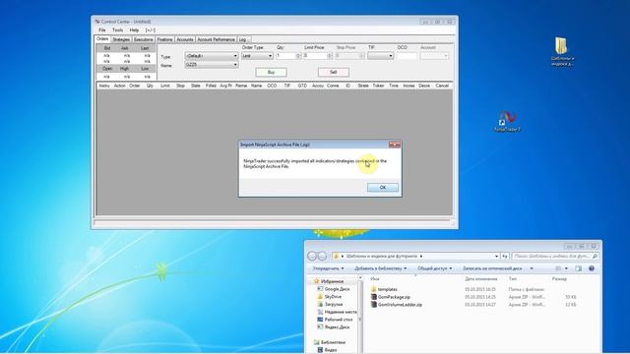Image resolution: width=630 pixels, height=354 pixels.
Task: Open the Explorer address bar history dropdown arrow
Action: tap(496, 256)
